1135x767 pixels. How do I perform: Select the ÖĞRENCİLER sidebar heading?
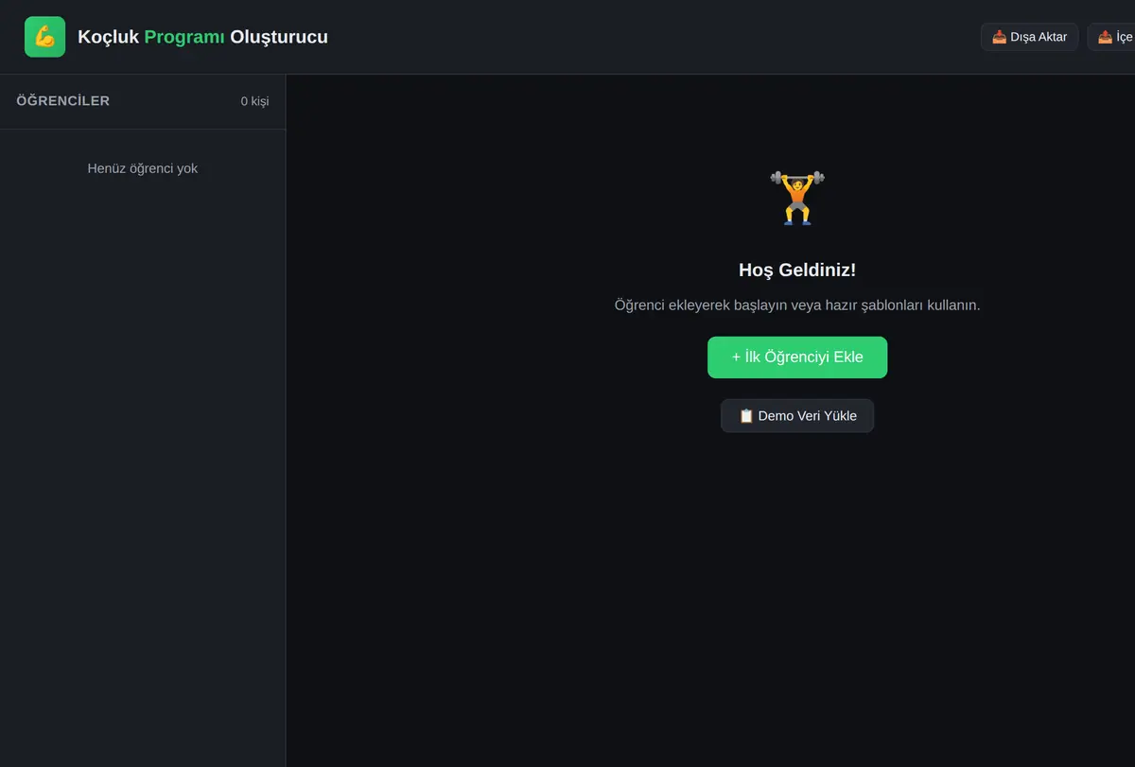pos(63,101)
